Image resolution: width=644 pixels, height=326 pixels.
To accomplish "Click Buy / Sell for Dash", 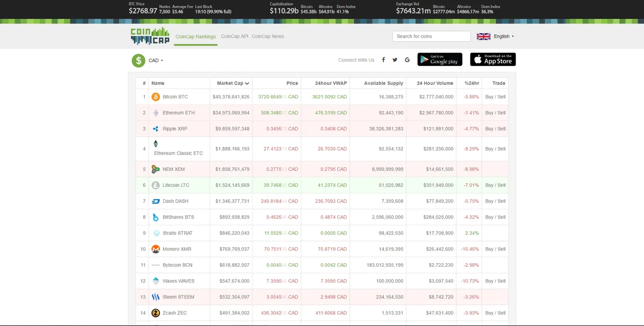I will (496, 201).
